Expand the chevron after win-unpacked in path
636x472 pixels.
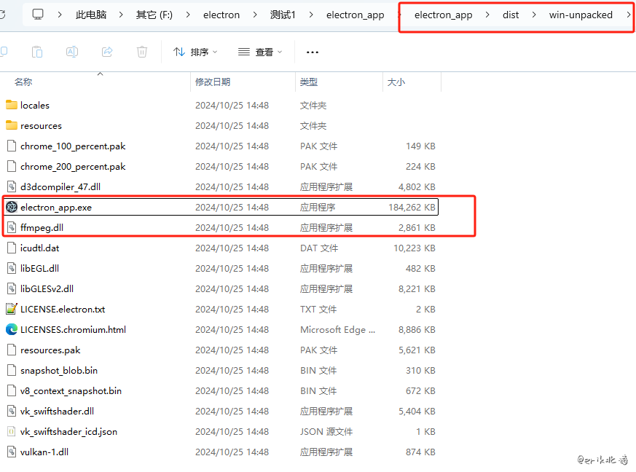(x=628, y=15)
